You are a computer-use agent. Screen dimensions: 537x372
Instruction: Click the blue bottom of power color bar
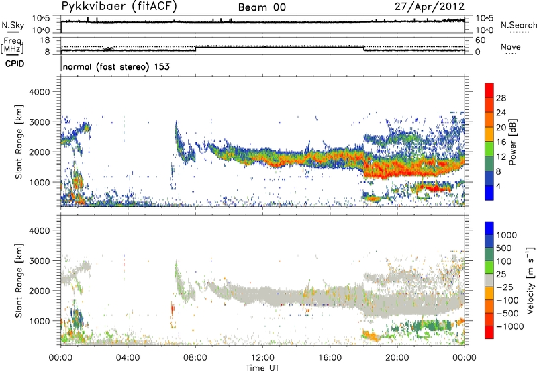coord(489,193)
